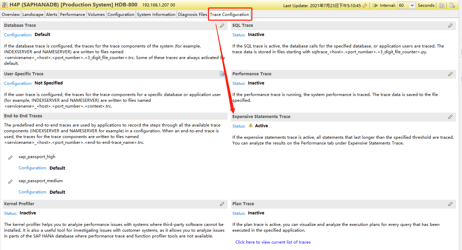Click Kernel Profiler Inactive status value
Viewport: 462px width, 250px height.
[x=28, y=213]
